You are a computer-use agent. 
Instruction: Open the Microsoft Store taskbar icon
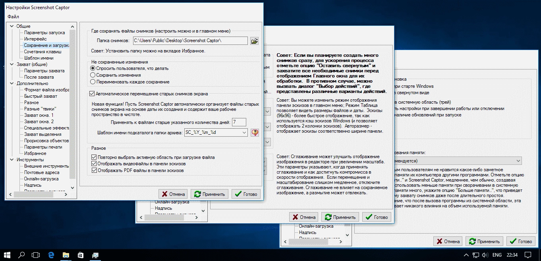tap(80, 255)
